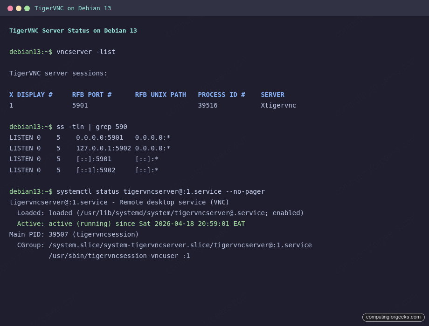The image size is (429, 326).
Task: Click 'Main PID: 39507 (tigervncsession)' line
Action: pos(74,234)
